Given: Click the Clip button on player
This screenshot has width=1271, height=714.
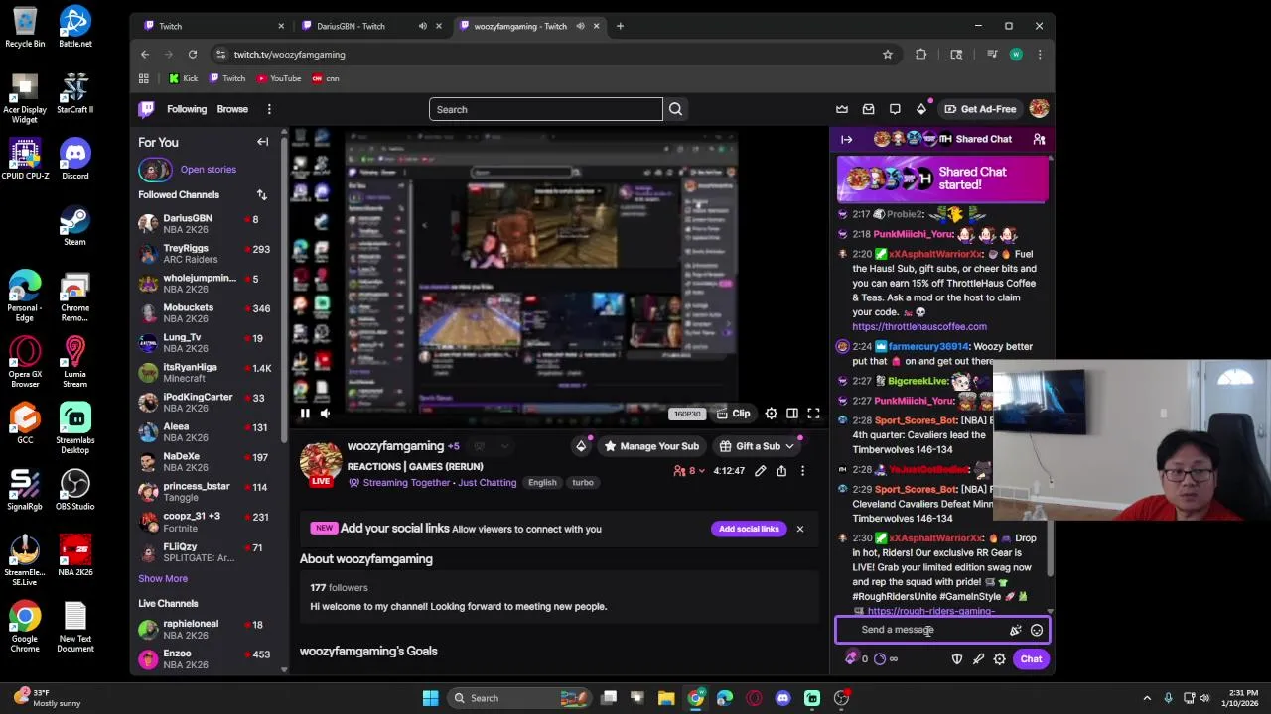Looking at the screenshot, I should [x=734, y=414].
